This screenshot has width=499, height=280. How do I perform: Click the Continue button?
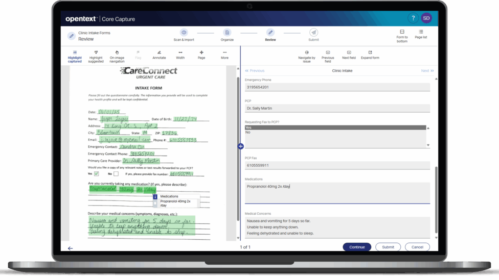coord(357,247)
